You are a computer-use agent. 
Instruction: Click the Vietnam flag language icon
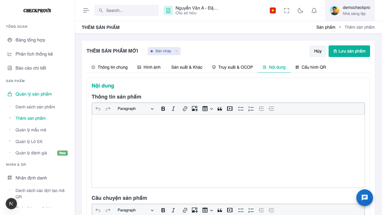[273, 10]
